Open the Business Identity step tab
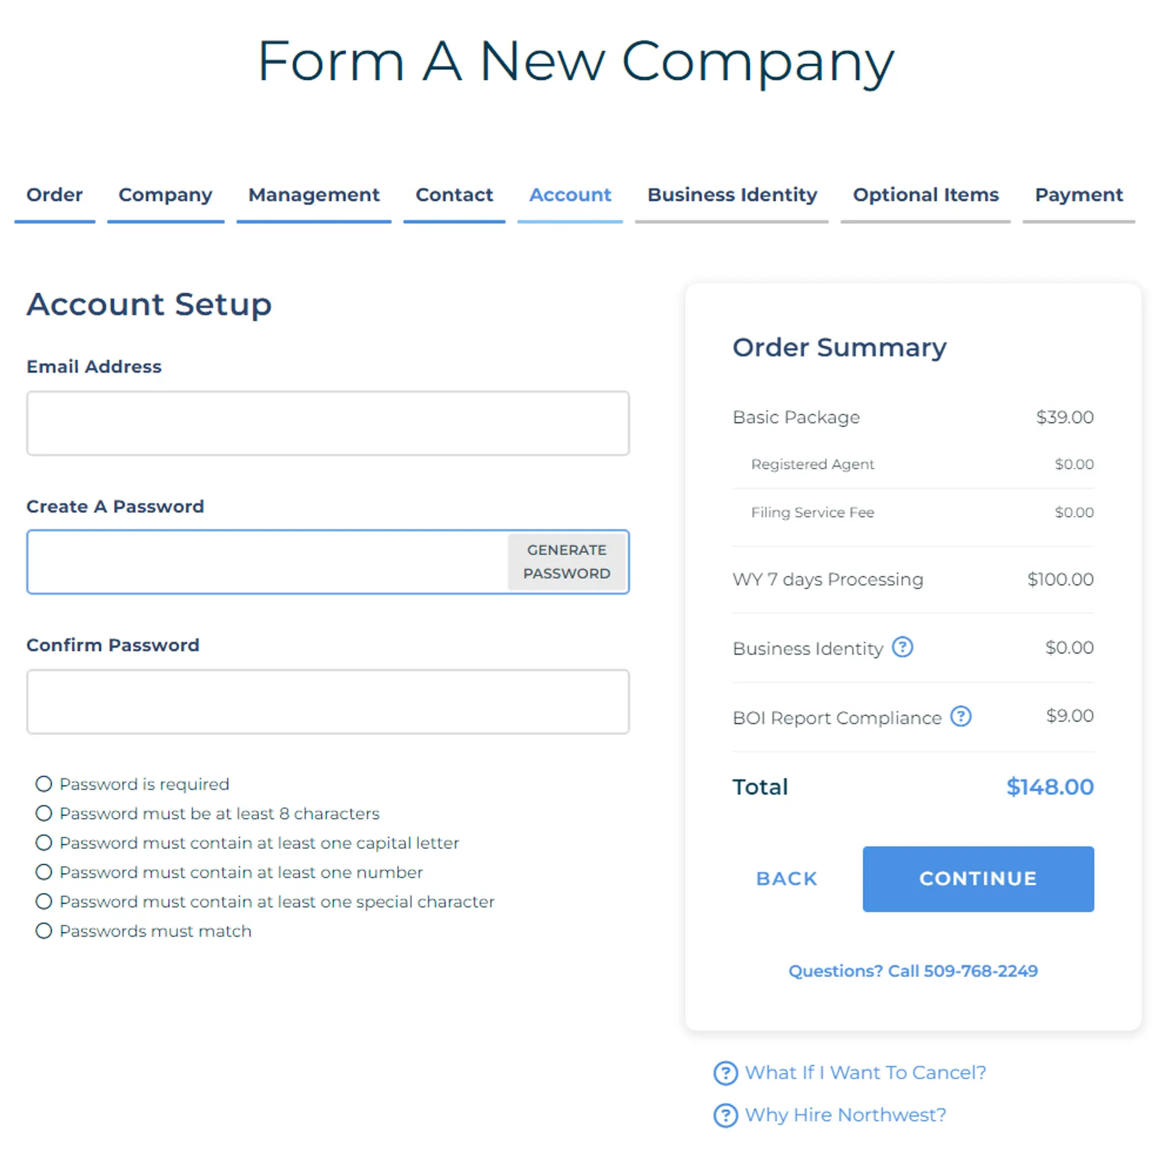This screenshot has height=1167, width=1174. coord(731,195)
